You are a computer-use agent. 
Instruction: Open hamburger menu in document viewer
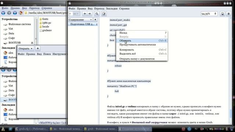click(228, 14)
